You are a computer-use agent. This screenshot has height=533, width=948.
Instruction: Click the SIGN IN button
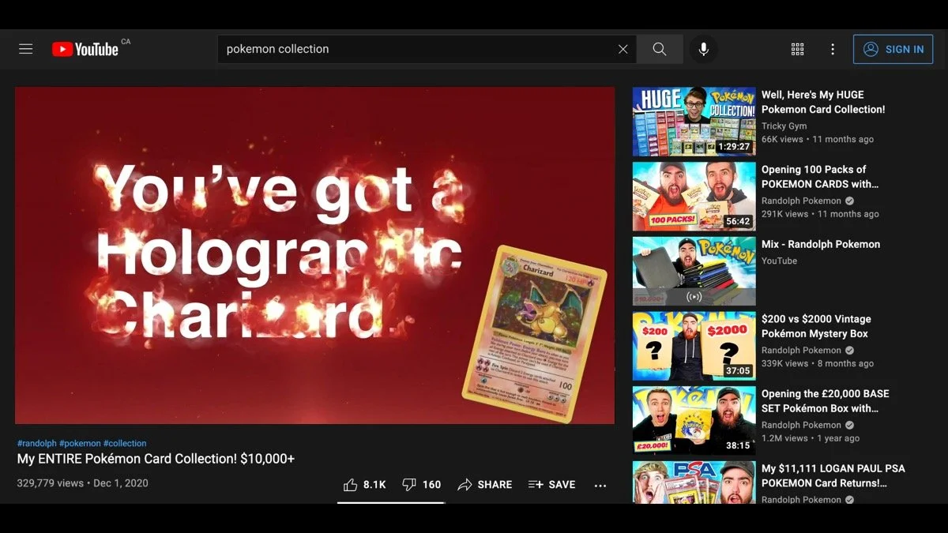893,49
